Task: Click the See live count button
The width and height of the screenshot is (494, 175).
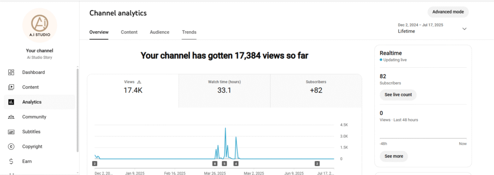Action: point(398,95)
